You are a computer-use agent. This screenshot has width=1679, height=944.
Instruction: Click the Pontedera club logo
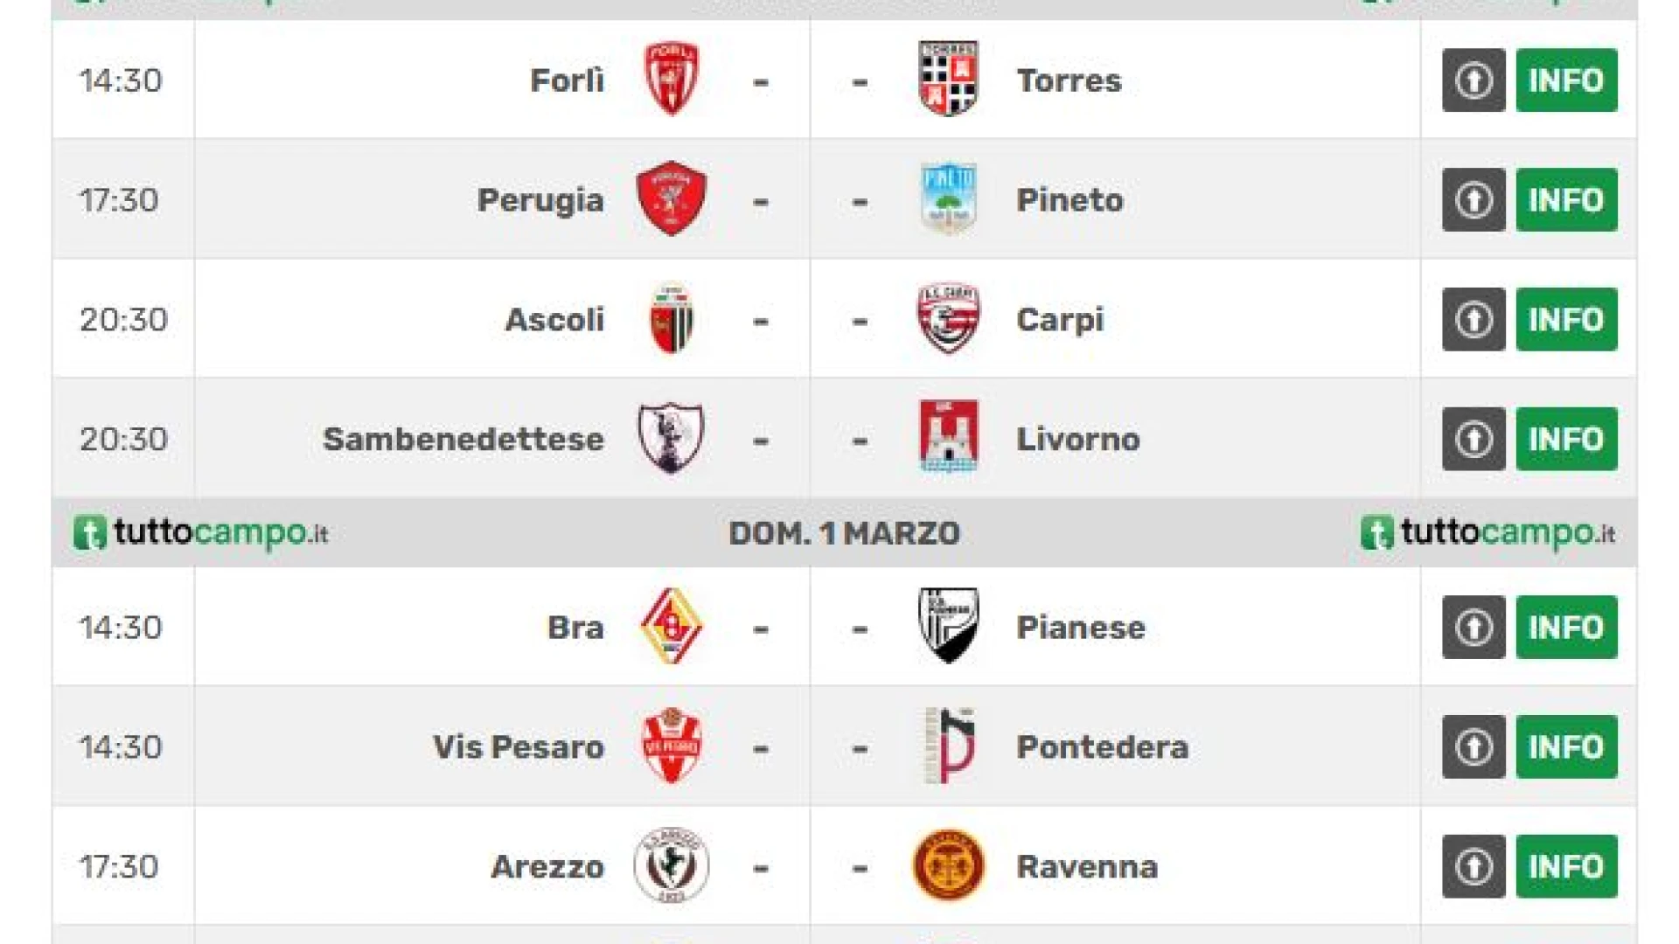coord(948,746)
